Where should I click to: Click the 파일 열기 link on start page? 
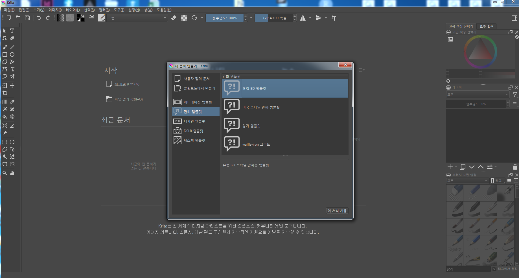tap(122, 99)
